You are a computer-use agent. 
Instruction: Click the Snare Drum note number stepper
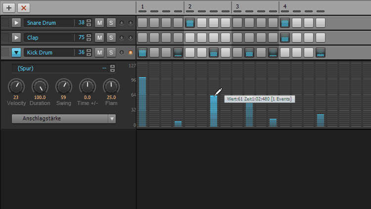click(89, 23)
